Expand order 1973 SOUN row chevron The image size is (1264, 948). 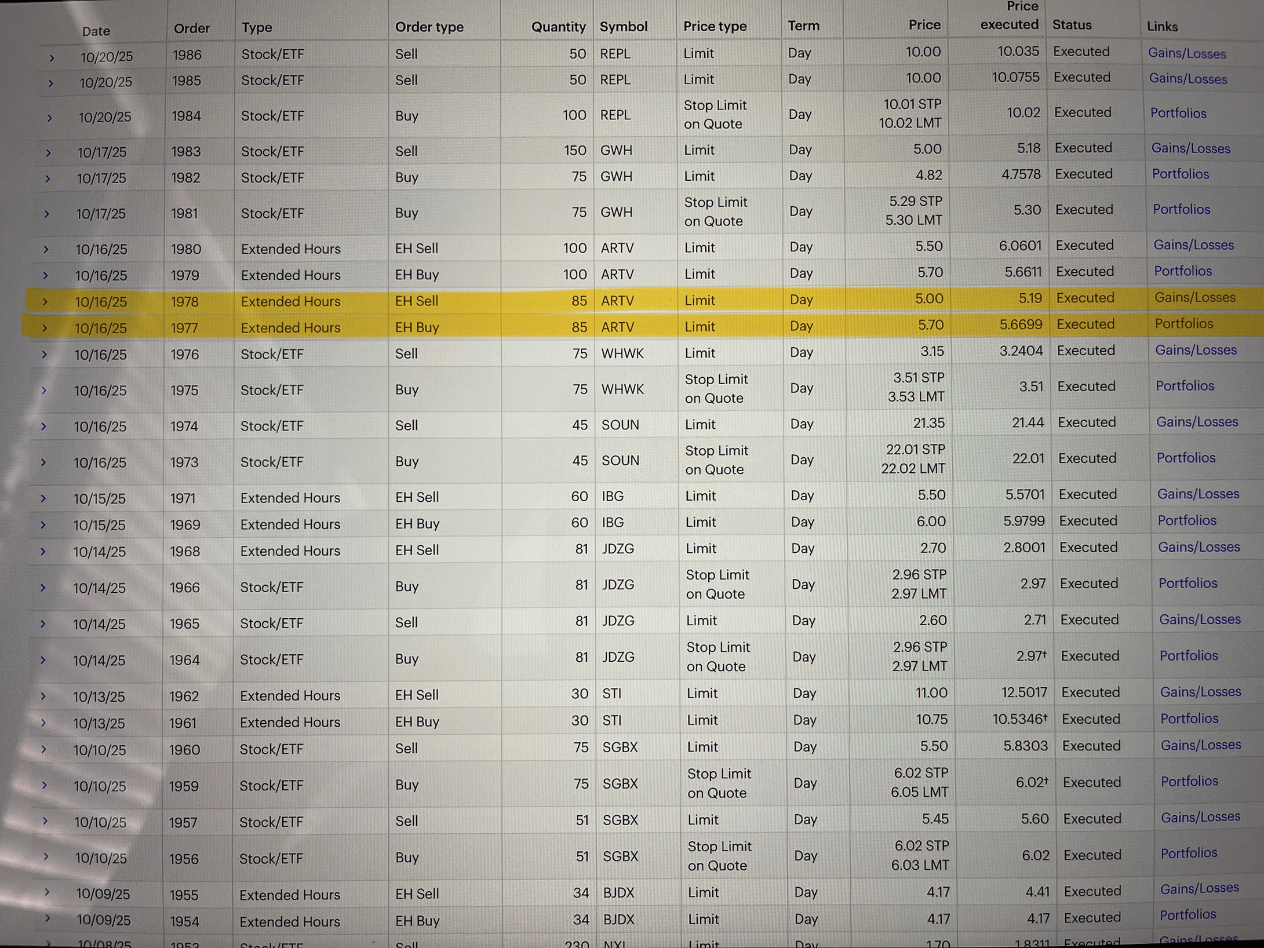43,463
